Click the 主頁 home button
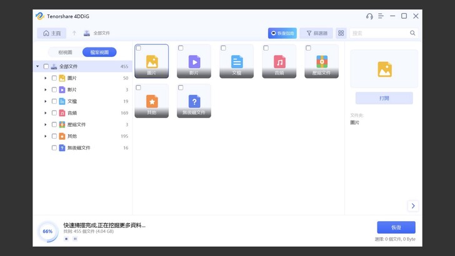Screen dimensions: 455x256 click(52, 33)
